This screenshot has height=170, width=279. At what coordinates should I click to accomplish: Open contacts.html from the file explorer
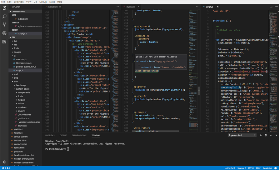pyautogui.click(x=21, y=144)
